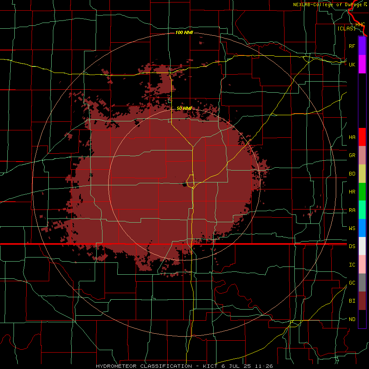Click the HHC product code text
The height and width of the screenshot is (369, 369).
click(x=360, y=25)
